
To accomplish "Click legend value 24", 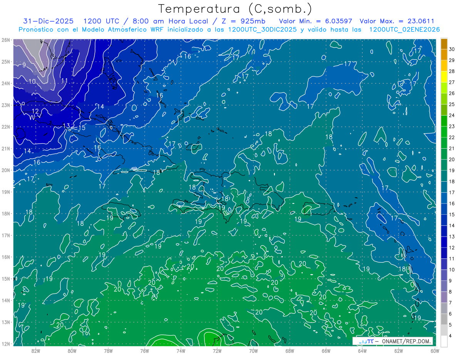I will click(x=452, y=115).
